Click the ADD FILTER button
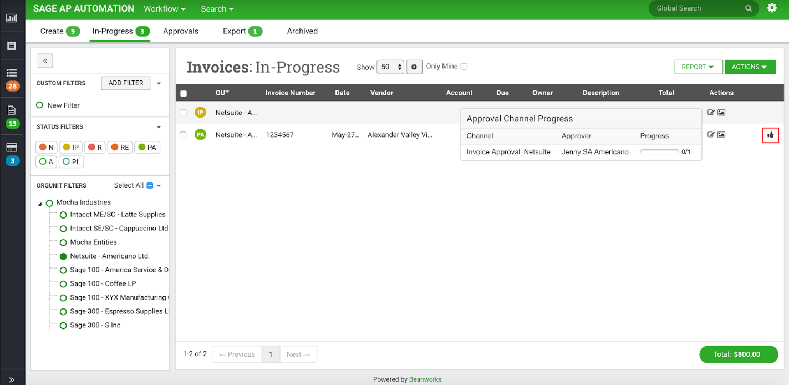This screenshot has width=789, height=385. coord(126,83)
